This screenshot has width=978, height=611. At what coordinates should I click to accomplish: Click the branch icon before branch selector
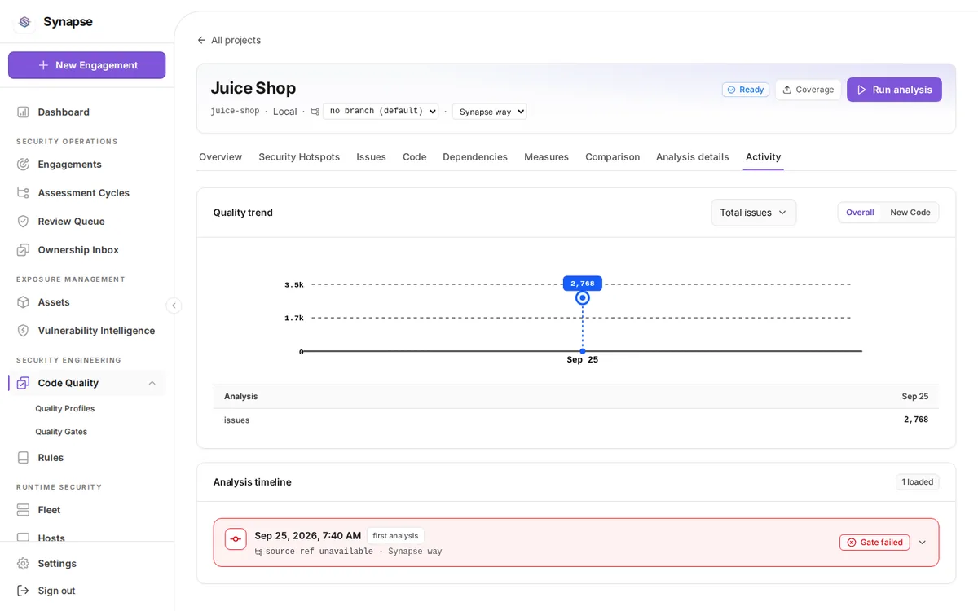(x=315, y=112)
